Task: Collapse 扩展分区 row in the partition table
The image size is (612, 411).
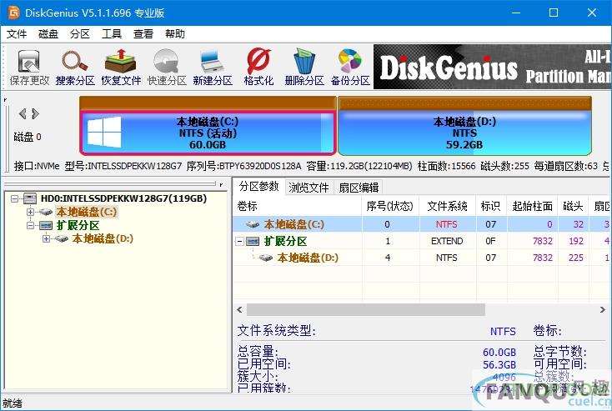Action: (x=239, y=242)
